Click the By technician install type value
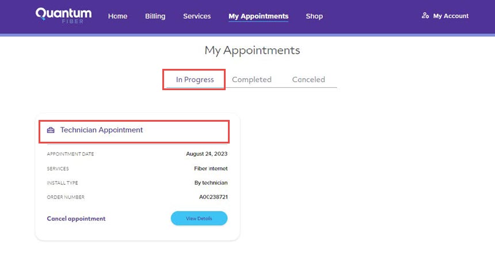 [211, 183]
